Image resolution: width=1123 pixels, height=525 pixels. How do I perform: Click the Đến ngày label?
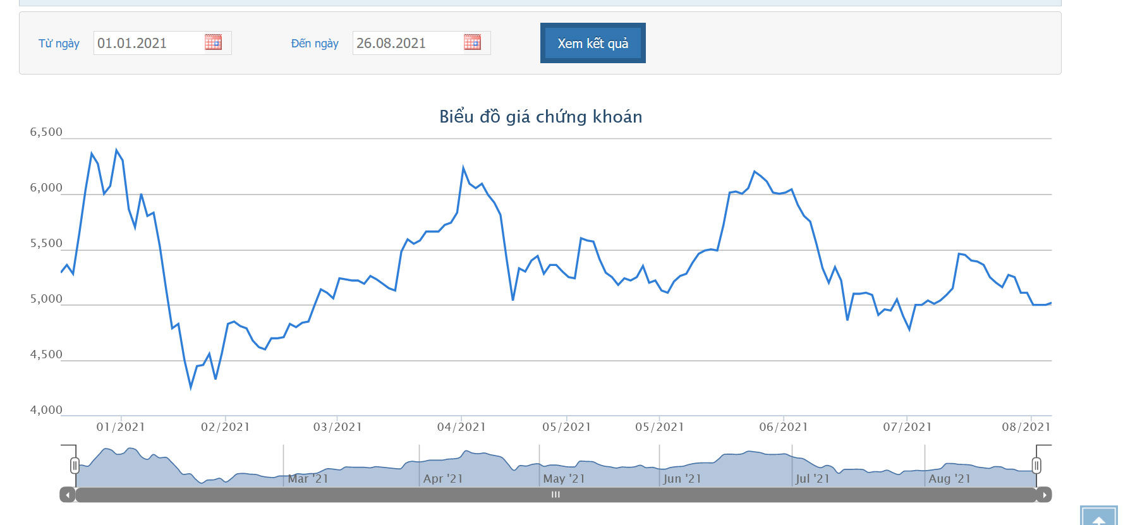[x=315, y=44]
